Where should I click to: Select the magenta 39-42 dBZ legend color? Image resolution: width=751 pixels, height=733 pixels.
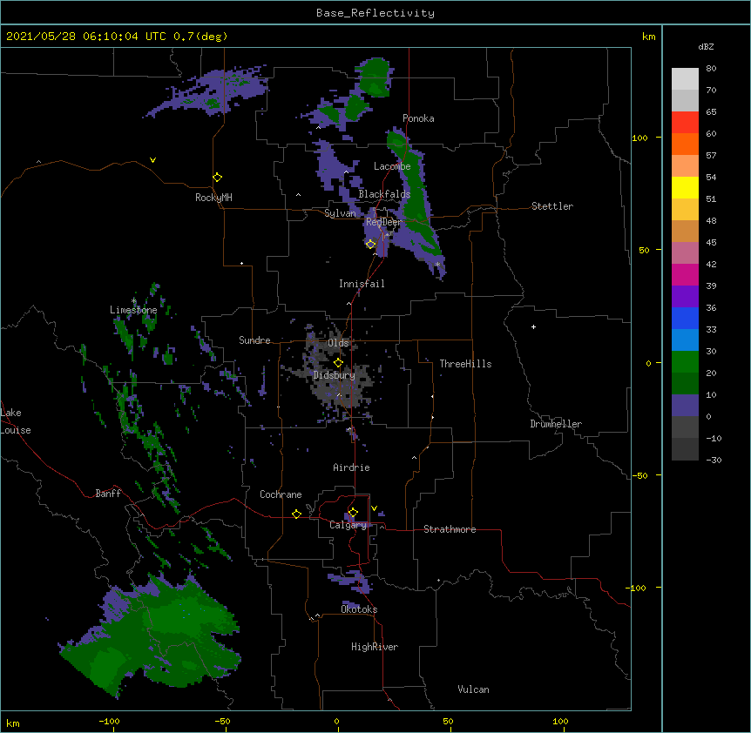[x=685, y=274]
